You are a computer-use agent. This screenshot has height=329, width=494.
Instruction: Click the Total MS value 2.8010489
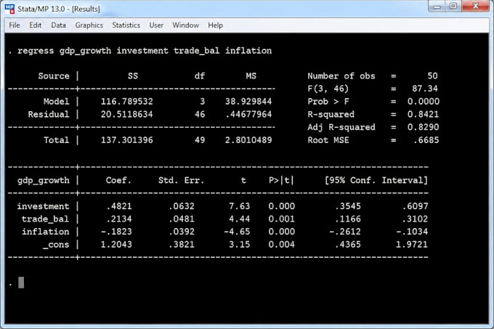(248, 140)
